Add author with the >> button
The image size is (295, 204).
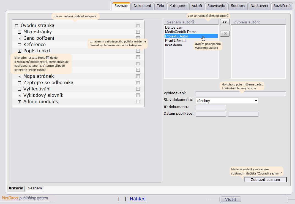[x=225, y=22]
